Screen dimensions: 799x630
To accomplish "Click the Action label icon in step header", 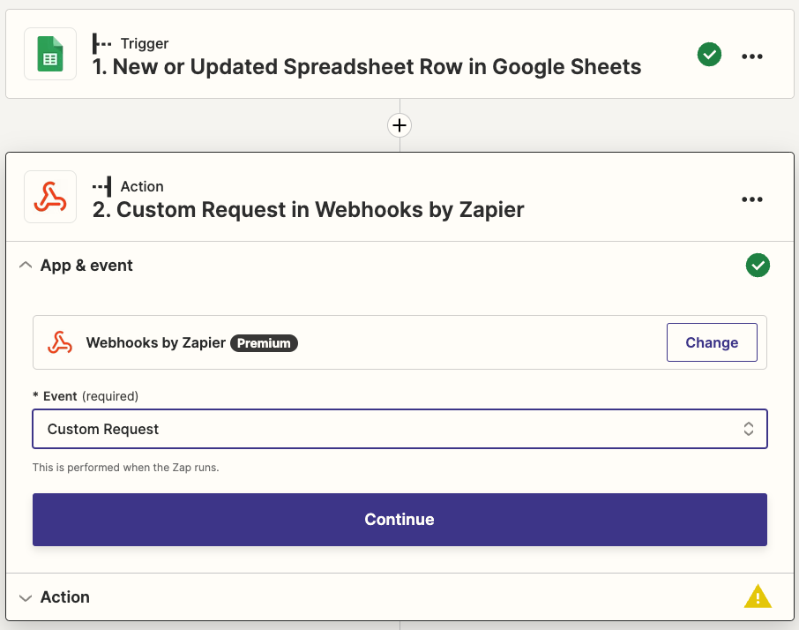I will tap(102, 186).
